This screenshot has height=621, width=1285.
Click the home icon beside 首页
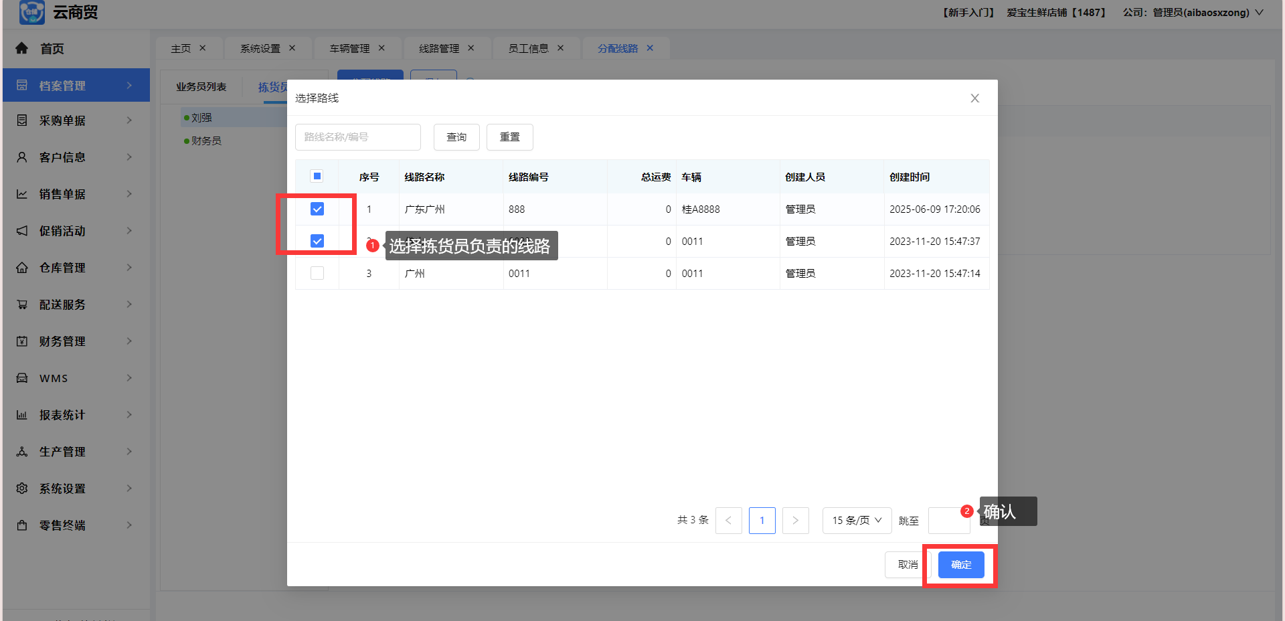22,48
